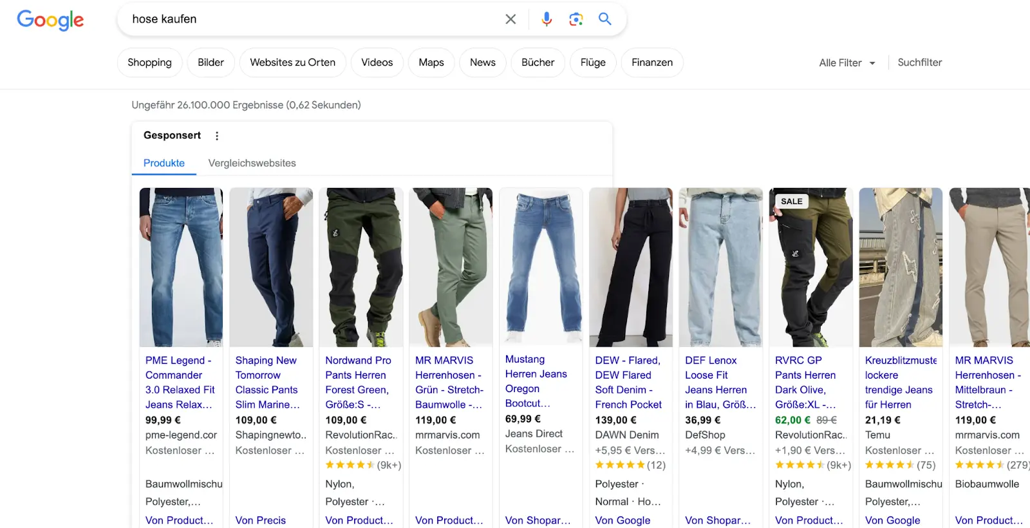Click Mustang Herren Jeans Oregon link
Screen dimensions: 1030x528
pyautogui.click(x=536, y=381)
